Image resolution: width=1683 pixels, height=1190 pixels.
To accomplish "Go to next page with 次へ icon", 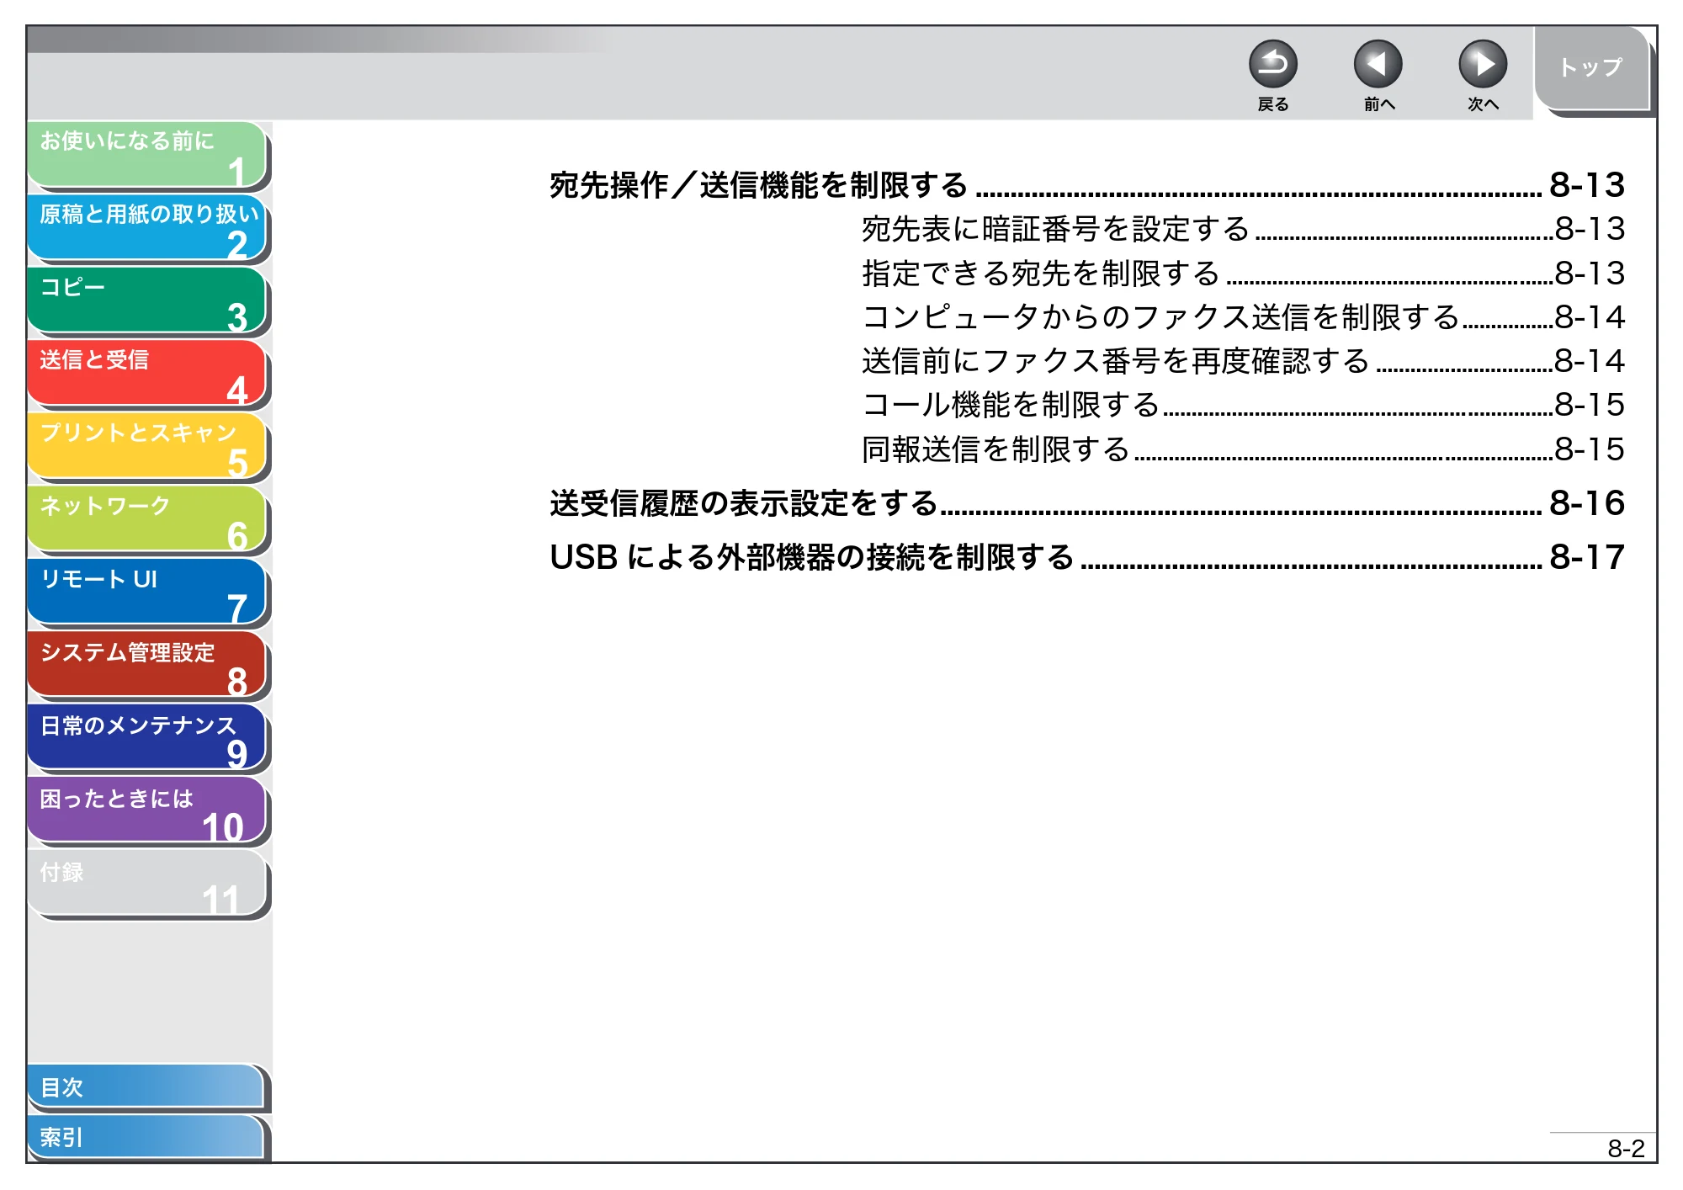I will pos(1483,65).
